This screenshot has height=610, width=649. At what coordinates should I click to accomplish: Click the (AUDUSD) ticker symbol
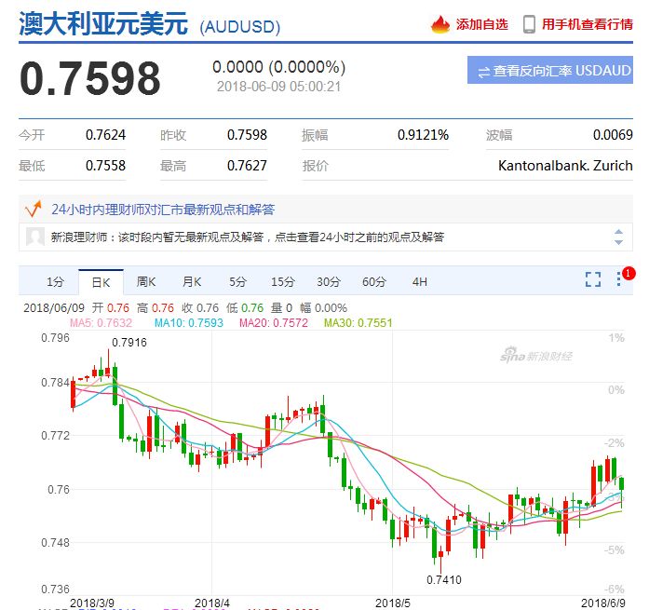(240, 27)
